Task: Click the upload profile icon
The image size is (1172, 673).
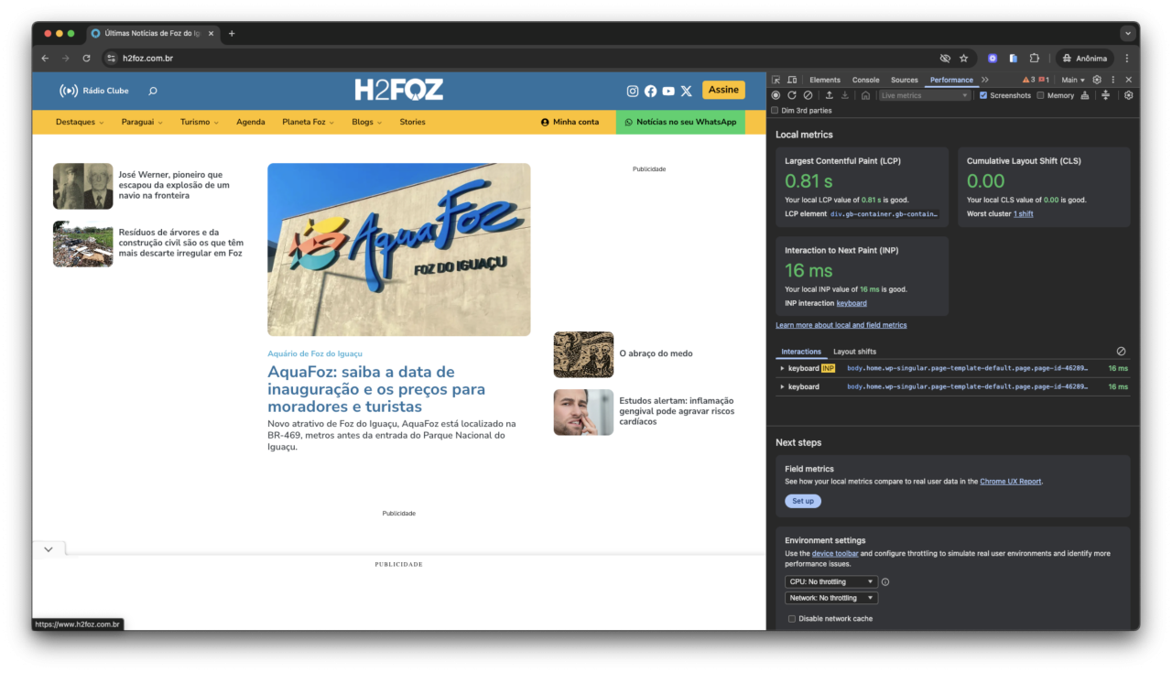Action: [829, 95]
